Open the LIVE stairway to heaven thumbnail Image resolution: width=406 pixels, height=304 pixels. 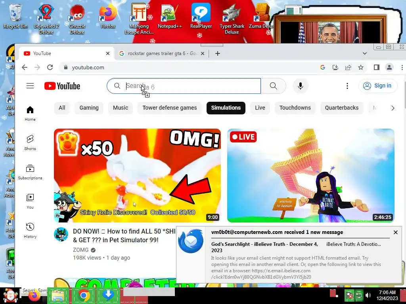click(311, 175)
